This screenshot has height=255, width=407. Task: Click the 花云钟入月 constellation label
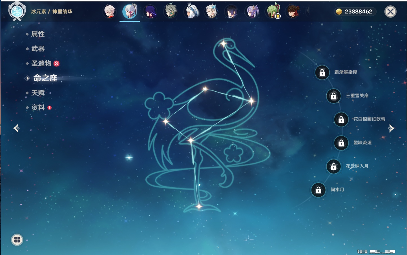[x=357, y=166]
